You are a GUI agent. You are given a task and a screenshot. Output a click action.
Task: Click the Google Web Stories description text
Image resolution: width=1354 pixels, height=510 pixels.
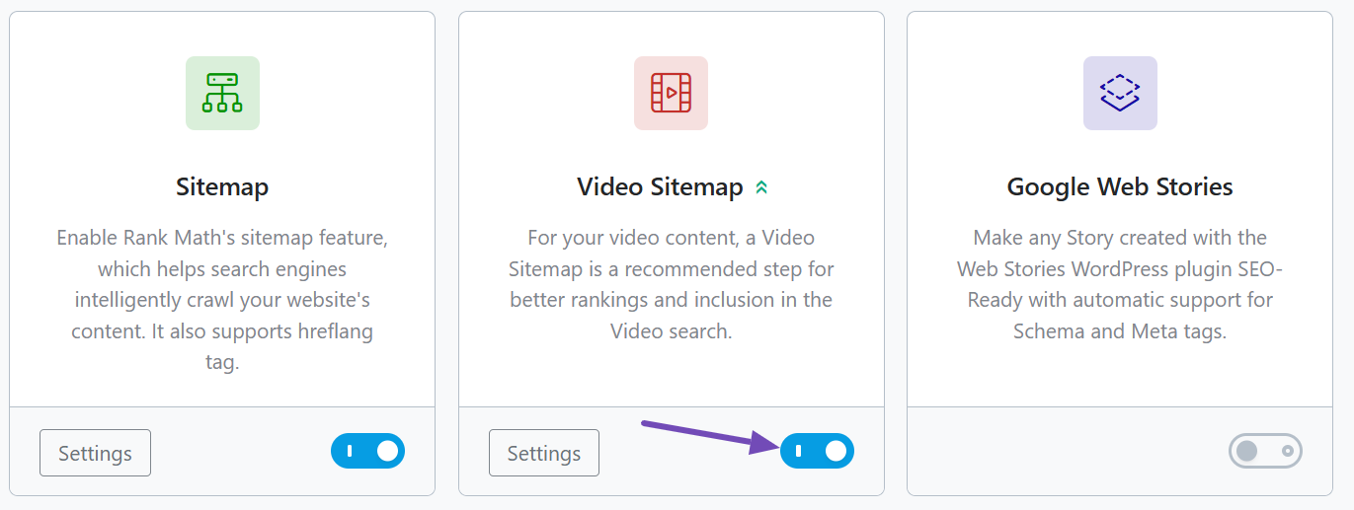pyautogui.click(x=1120, y=284)
